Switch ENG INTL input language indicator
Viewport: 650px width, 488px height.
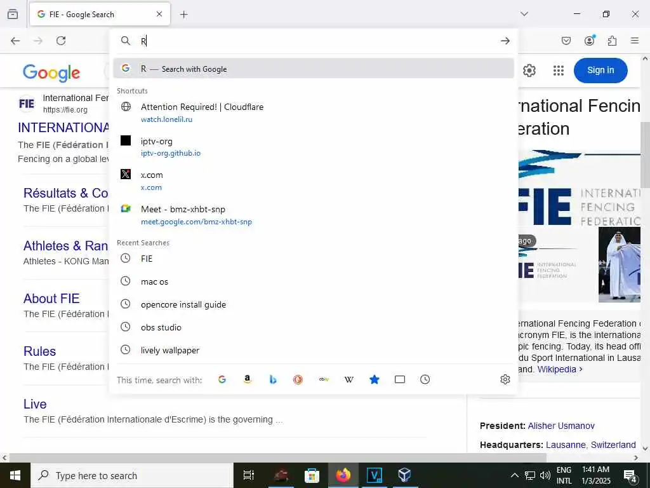click(x=564, y=475)
